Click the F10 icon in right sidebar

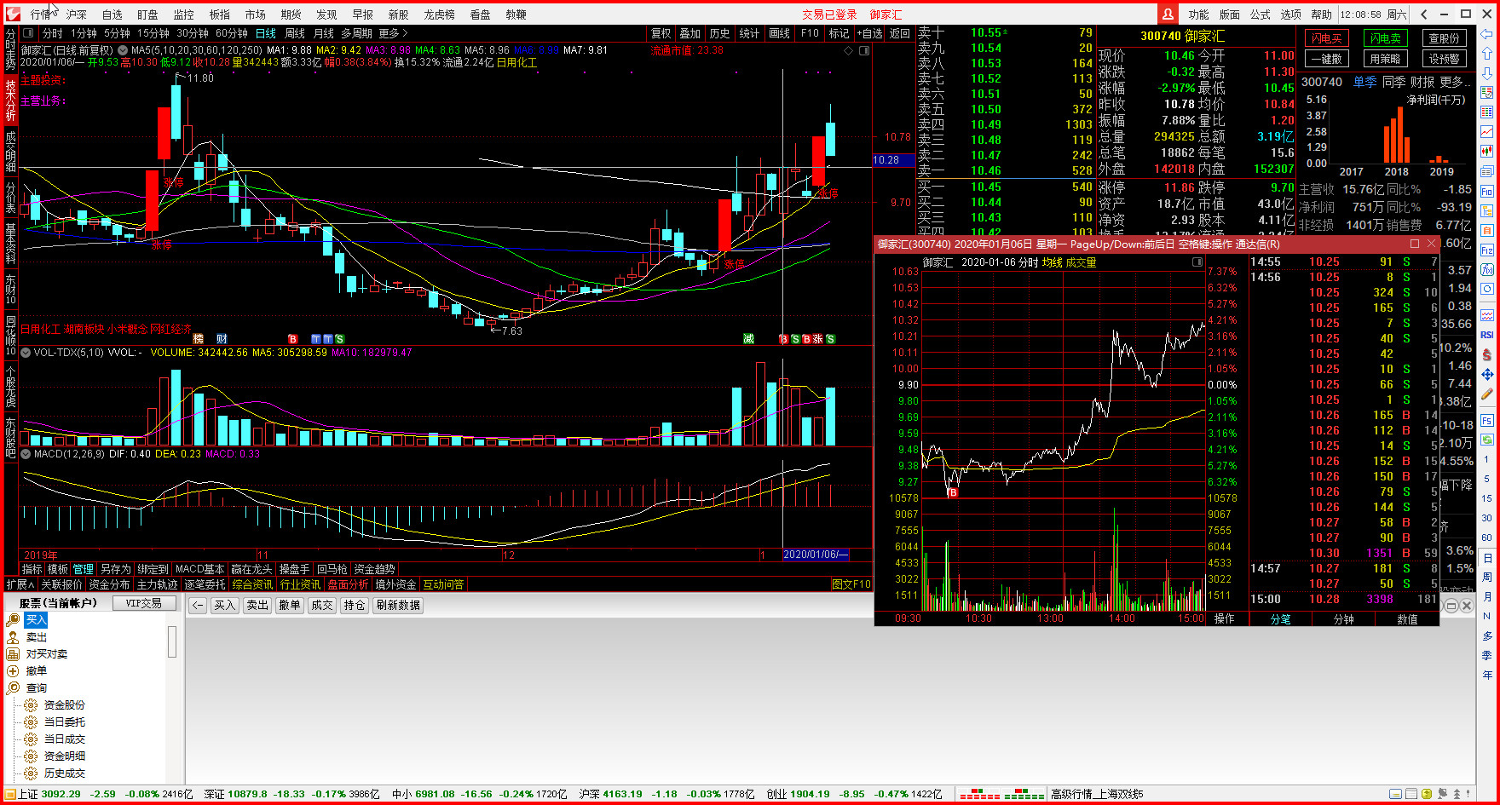(x=1487, y=192)
